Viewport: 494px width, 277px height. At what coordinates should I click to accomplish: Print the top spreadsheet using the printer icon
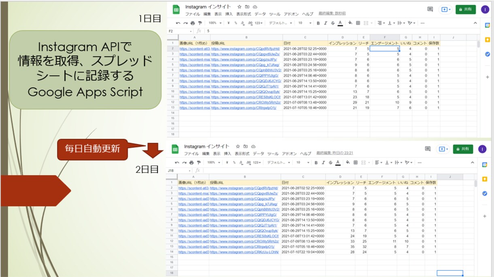(x=193, y=23)
